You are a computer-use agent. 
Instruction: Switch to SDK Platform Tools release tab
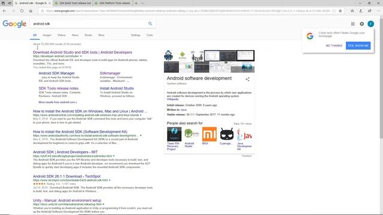coord(113,3)
